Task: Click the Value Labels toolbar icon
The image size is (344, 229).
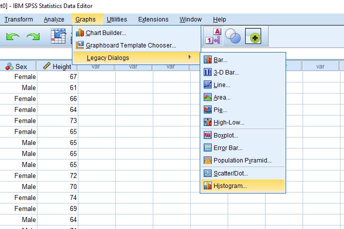Action: point(213,36)
